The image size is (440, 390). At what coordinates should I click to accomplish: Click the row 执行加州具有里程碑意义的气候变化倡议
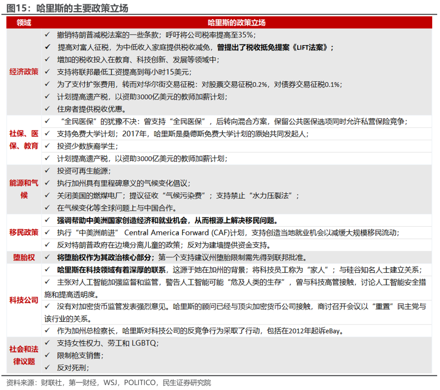pyautogui.click(x=237, y=183)
